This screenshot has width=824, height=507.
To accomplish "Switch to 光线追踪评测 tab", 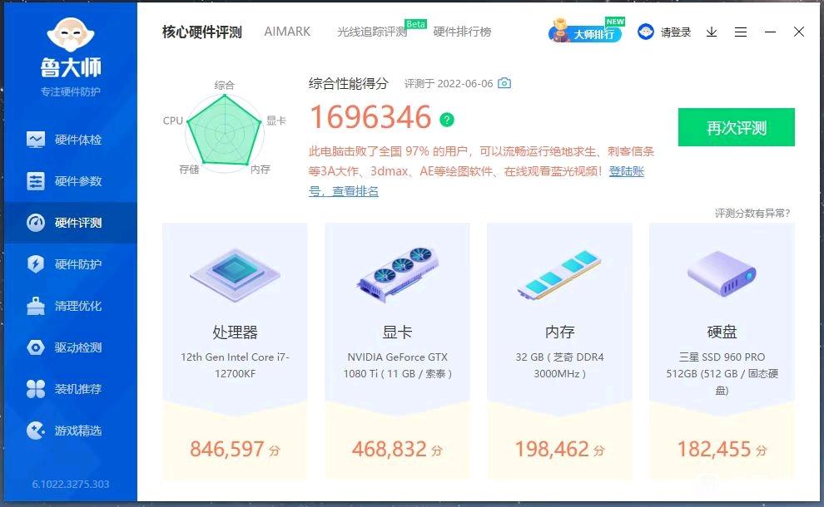I will pyautogui.click(x=372, y=32).
